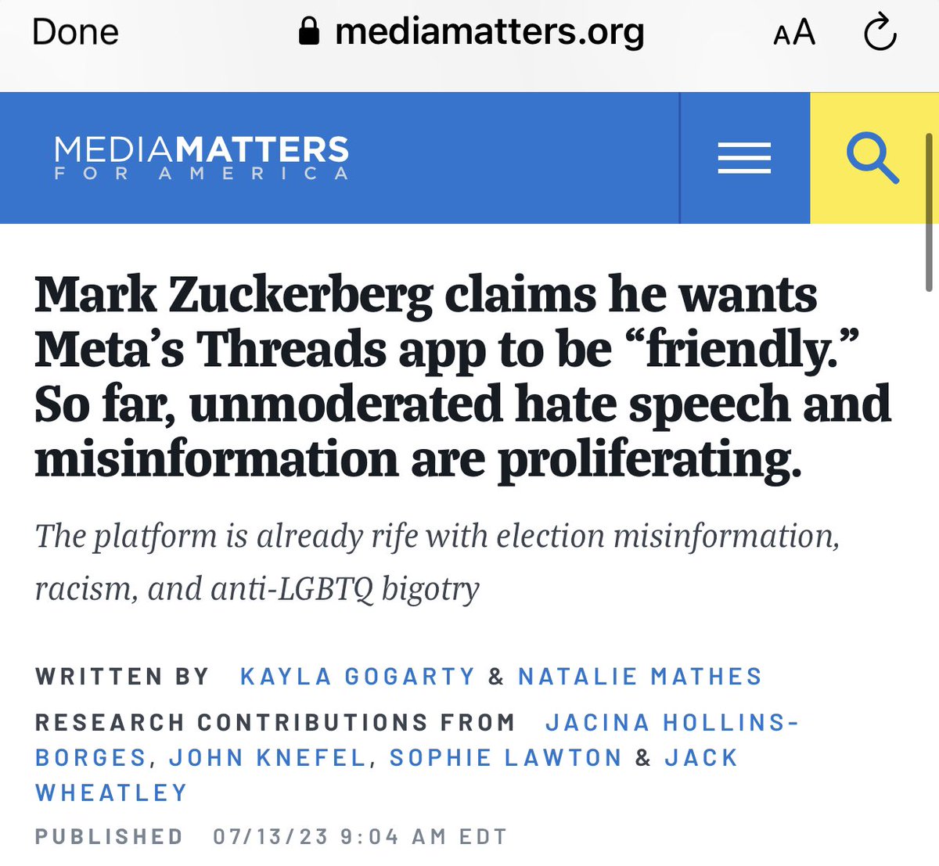
Task: Open author Natalie Mathes's page
Action: tap(640, 676)
